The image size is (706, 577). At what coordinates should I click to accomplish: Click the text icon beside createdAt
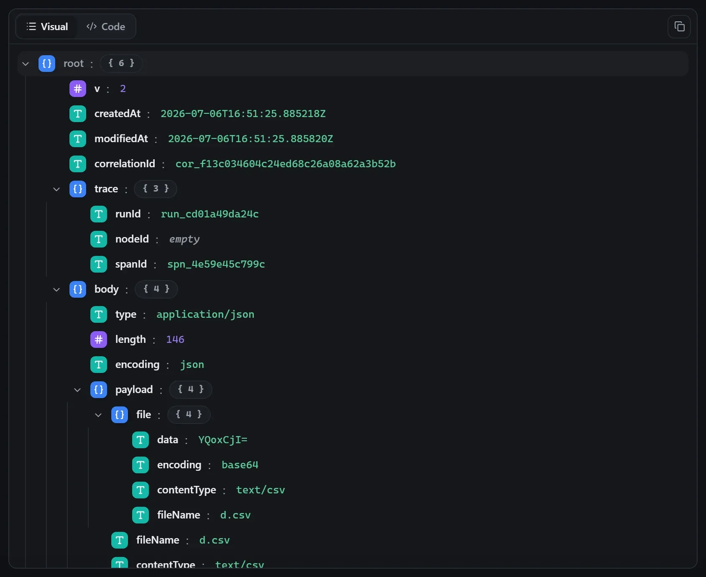coord(78,114)
